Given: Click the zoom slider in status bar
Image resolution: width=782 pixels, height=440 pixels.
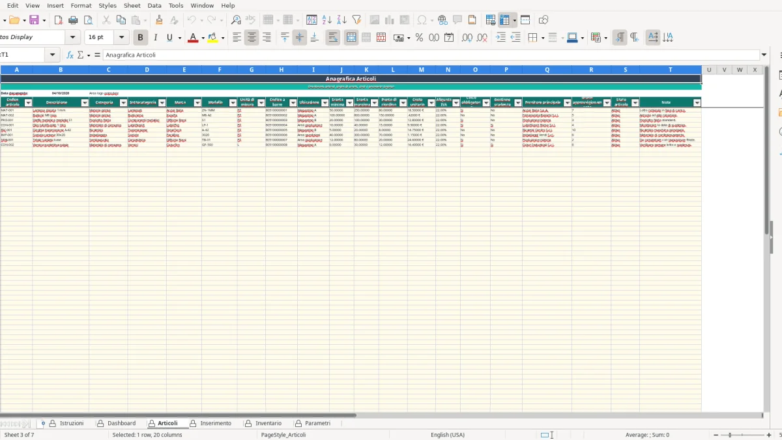Looking at the screenshot, I should pos(743,435).
